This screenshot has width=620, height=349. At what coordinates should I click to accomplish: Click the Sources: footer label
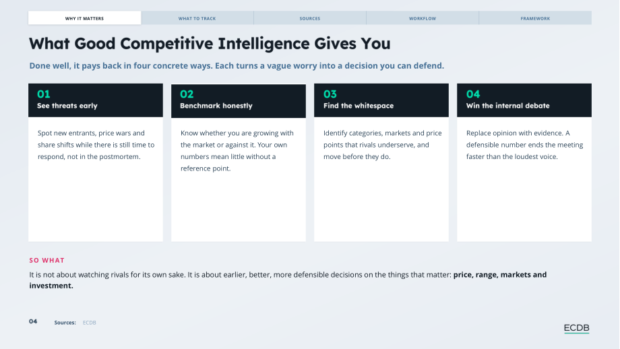click(x=65, y=323)
